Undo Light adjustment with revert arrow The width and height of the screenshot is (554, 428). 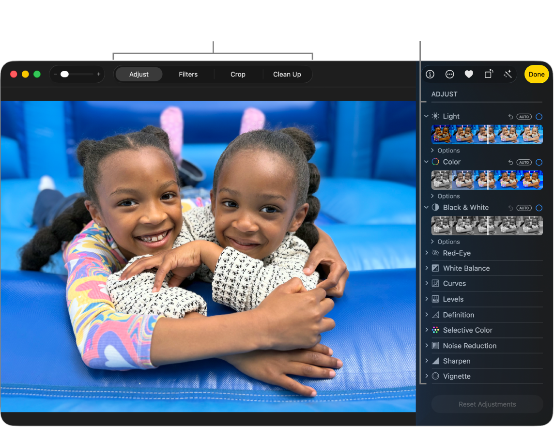(510, 117)
